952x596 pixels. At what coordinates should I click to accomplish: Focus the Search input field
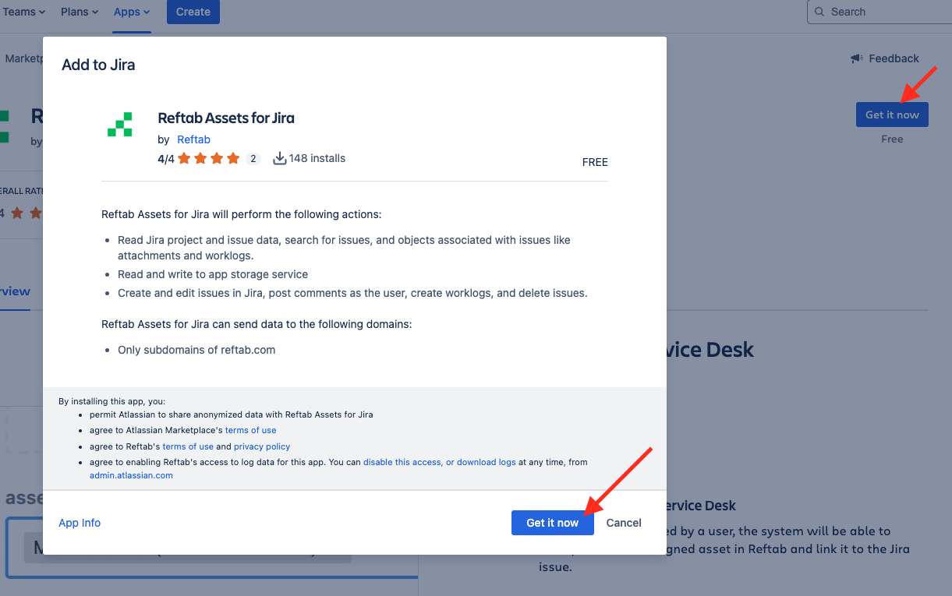click(879, 12)
